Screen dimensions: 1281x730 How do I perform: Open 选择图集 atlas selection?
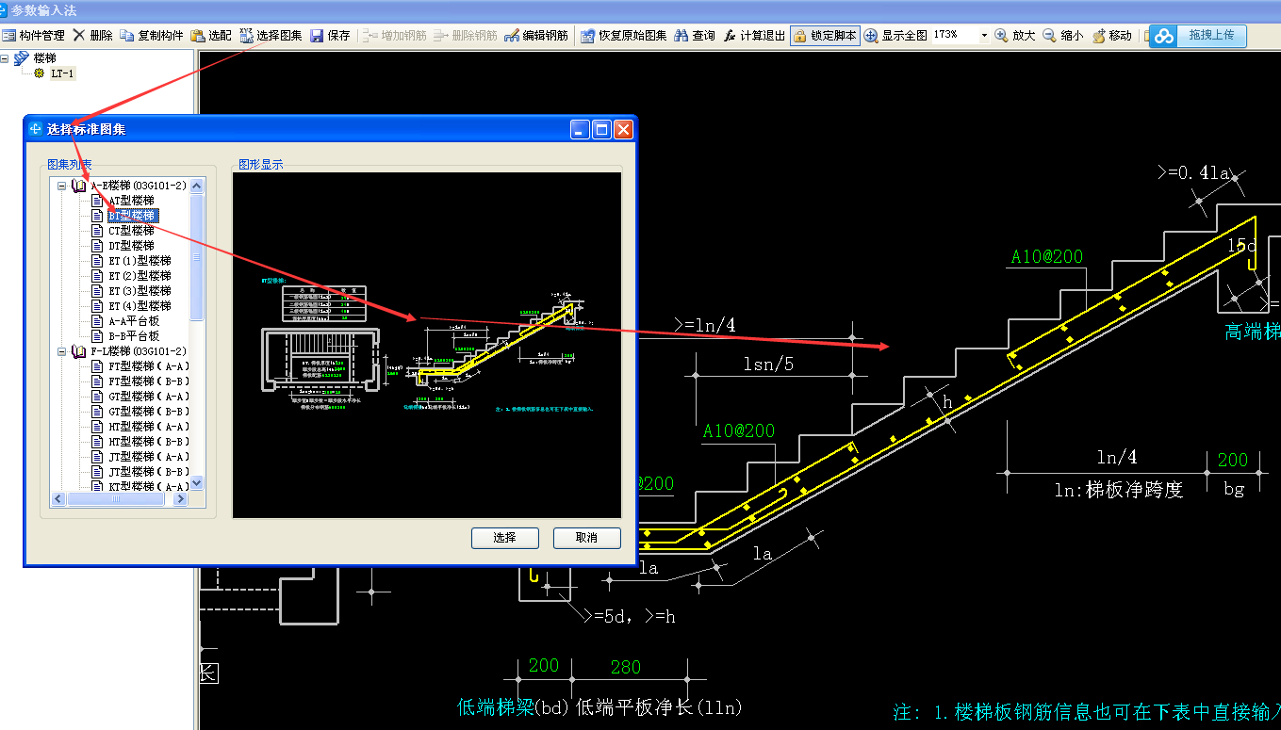coord(271,36)
